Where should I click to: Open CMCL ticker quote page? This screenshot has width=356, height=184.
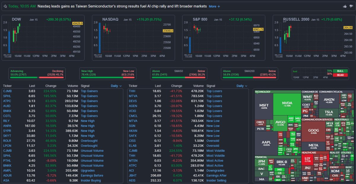click(x=133, y=116)
